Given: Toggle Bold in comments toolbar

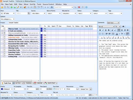Looking at the screenshot, I should pyautogui.click(x=100, y=30).
